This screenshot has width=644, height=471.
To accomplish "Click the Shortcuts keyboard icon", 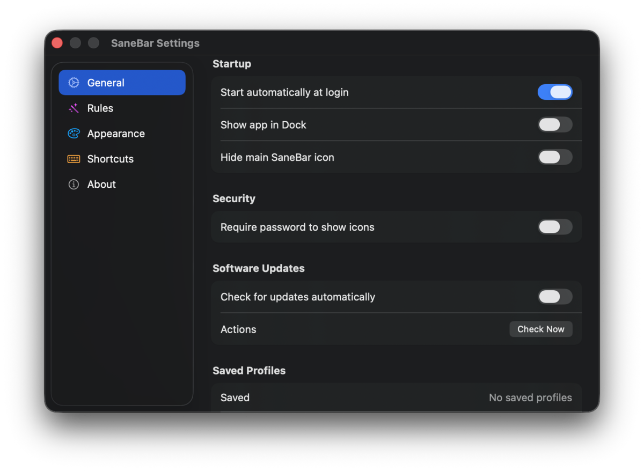I will coord(74,159).
